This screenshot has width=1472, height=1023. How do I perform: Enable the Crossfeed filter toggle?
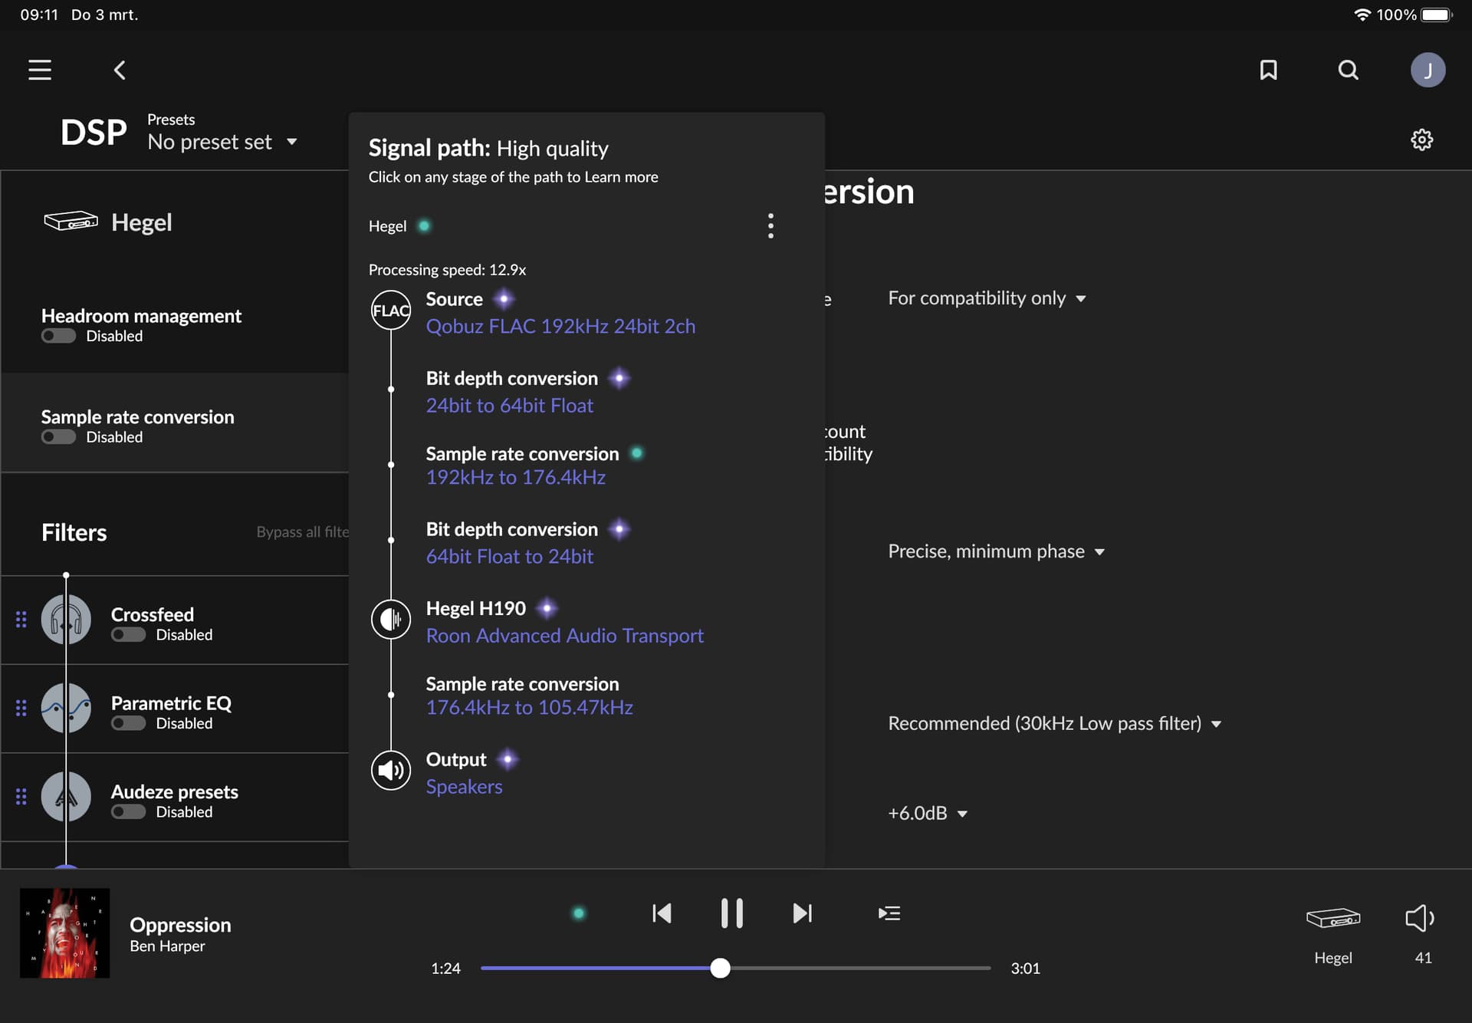[128, 635]
